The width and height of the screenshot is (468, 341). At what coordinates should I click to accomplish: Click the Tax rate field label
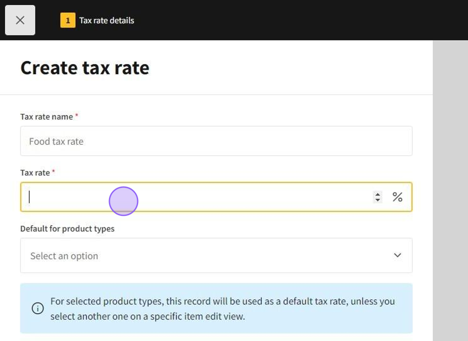coord(35,172)
